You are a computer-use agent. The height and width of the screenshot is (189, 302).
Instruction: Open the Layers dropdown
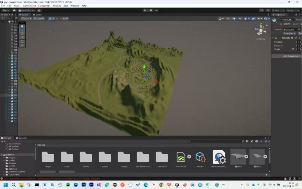pos(278,10)
